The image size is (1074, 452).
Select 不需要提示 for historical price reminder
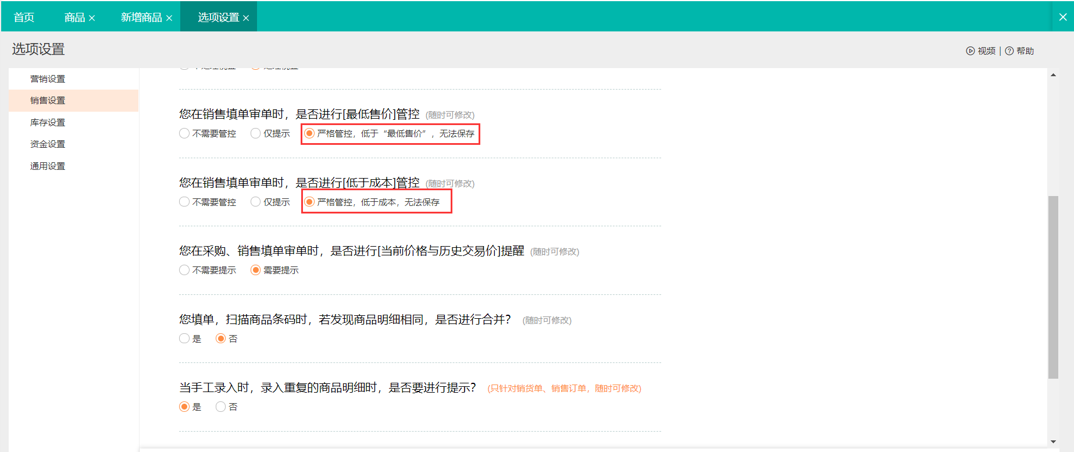(184, 270)
